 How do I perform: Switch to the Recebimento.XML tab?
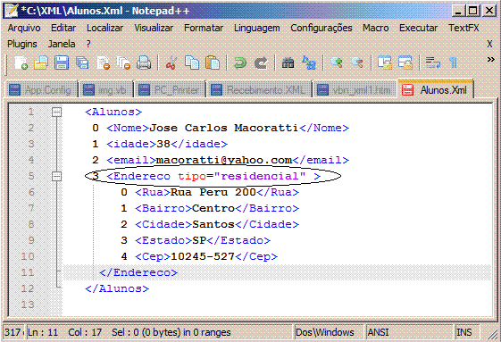click(260, 90)
